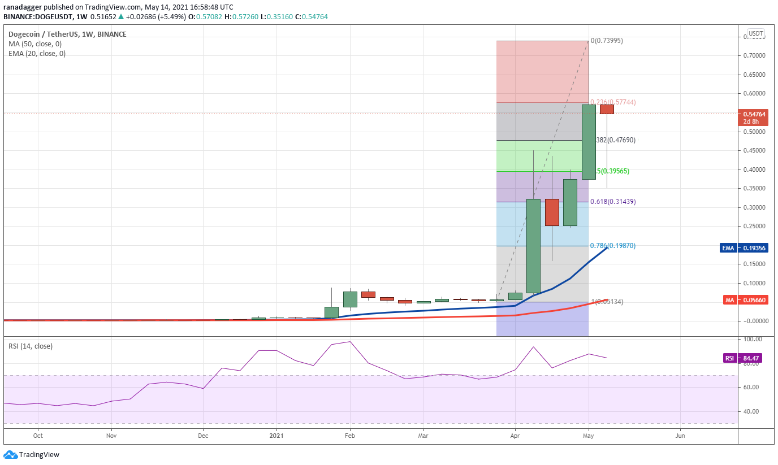Select the Fibonacci 1(0.05134) level label
This screenshot has width=778, height=465.
tap(607, 302)
